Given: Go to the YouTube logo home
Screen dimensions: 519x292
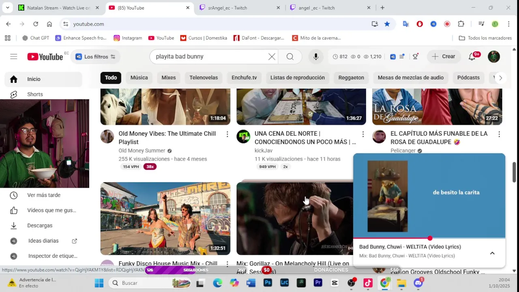Looking at the screenshot, I should (x=45, y=57).
